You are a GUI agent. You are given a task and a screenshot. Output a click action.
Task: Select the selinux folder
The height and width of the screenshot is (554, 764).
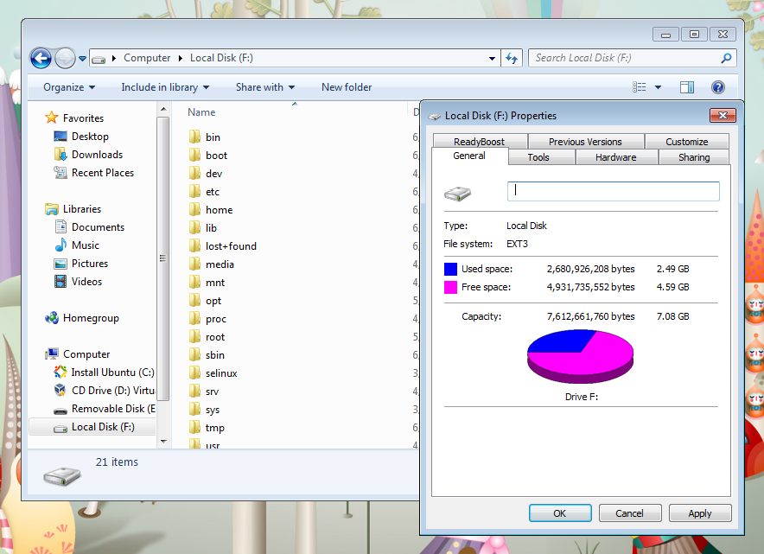click(220, 373)
